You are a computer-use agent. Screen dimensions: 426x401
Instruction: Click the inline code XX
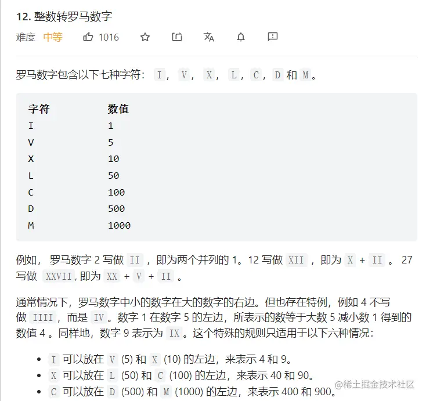(111, 277)
